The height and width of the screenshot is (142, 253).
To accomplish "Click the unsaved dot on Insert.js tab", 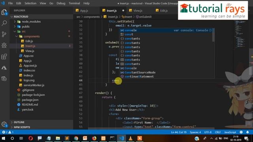I will pos(123,11).
